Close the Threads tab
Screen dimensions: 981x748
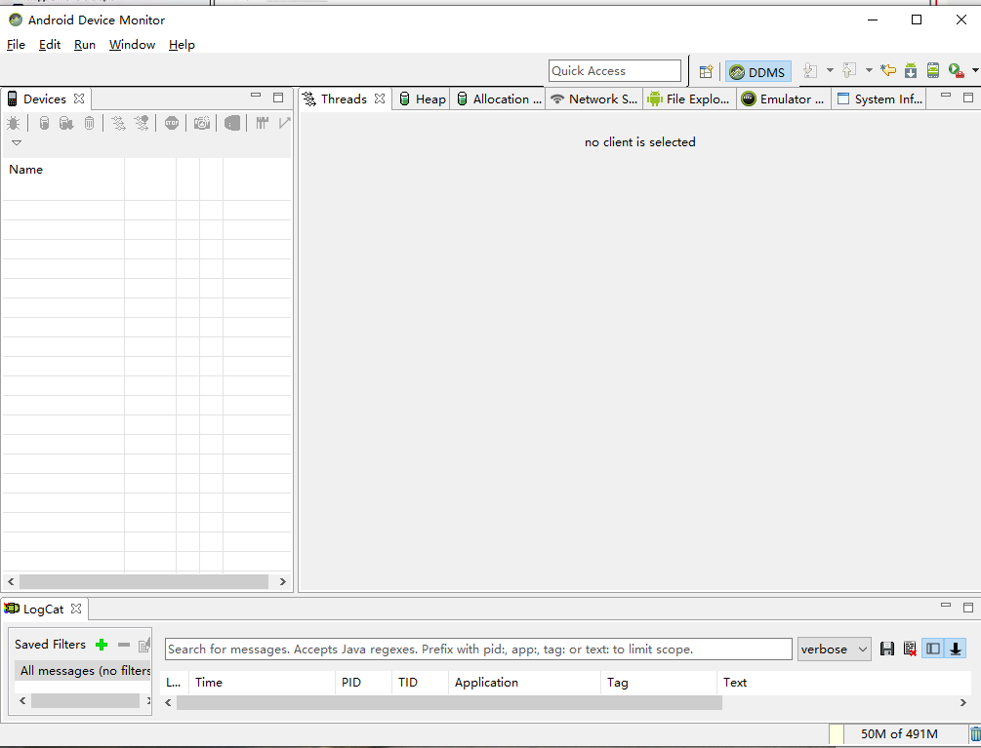click(x=380, y=98)
